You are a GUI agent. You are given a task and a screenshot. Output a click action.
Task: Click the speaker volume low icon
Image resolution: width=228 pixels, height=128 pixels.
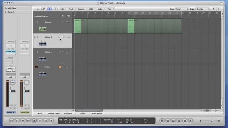tap(200, 121)
